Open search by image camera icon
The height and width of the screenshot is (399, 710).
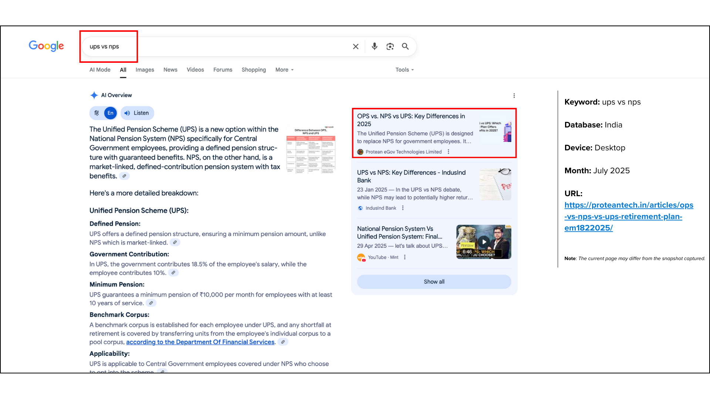[x=390, y=47]
